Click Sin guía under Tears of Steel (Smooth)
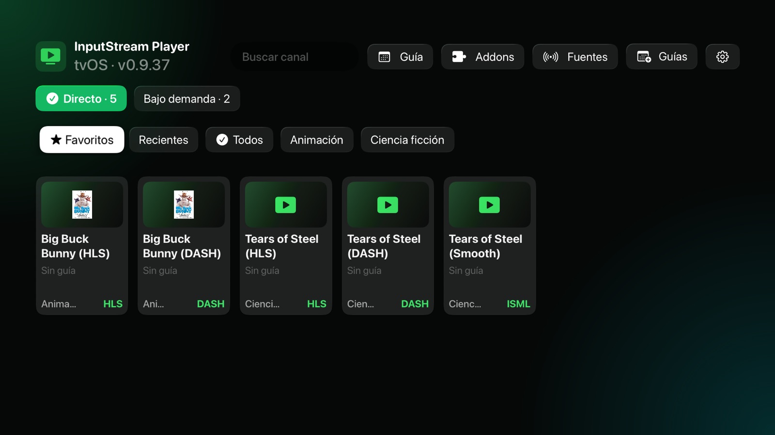Screen dimensions: 775x435 point(466,271)
